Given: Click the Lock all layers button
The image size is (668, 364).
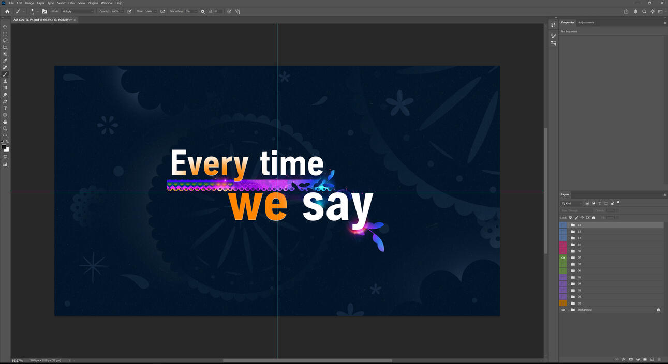Looking at the screenshot, I should point(593,218).
